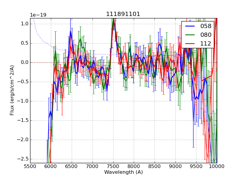Select the 080 legend entry label

(x=206, y=35)
